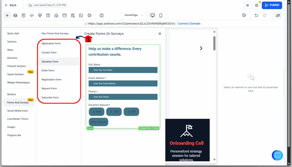This screenshot has height=167, width=292.
Task: Open Widget Marketplace
Action: tap(19, 83)
